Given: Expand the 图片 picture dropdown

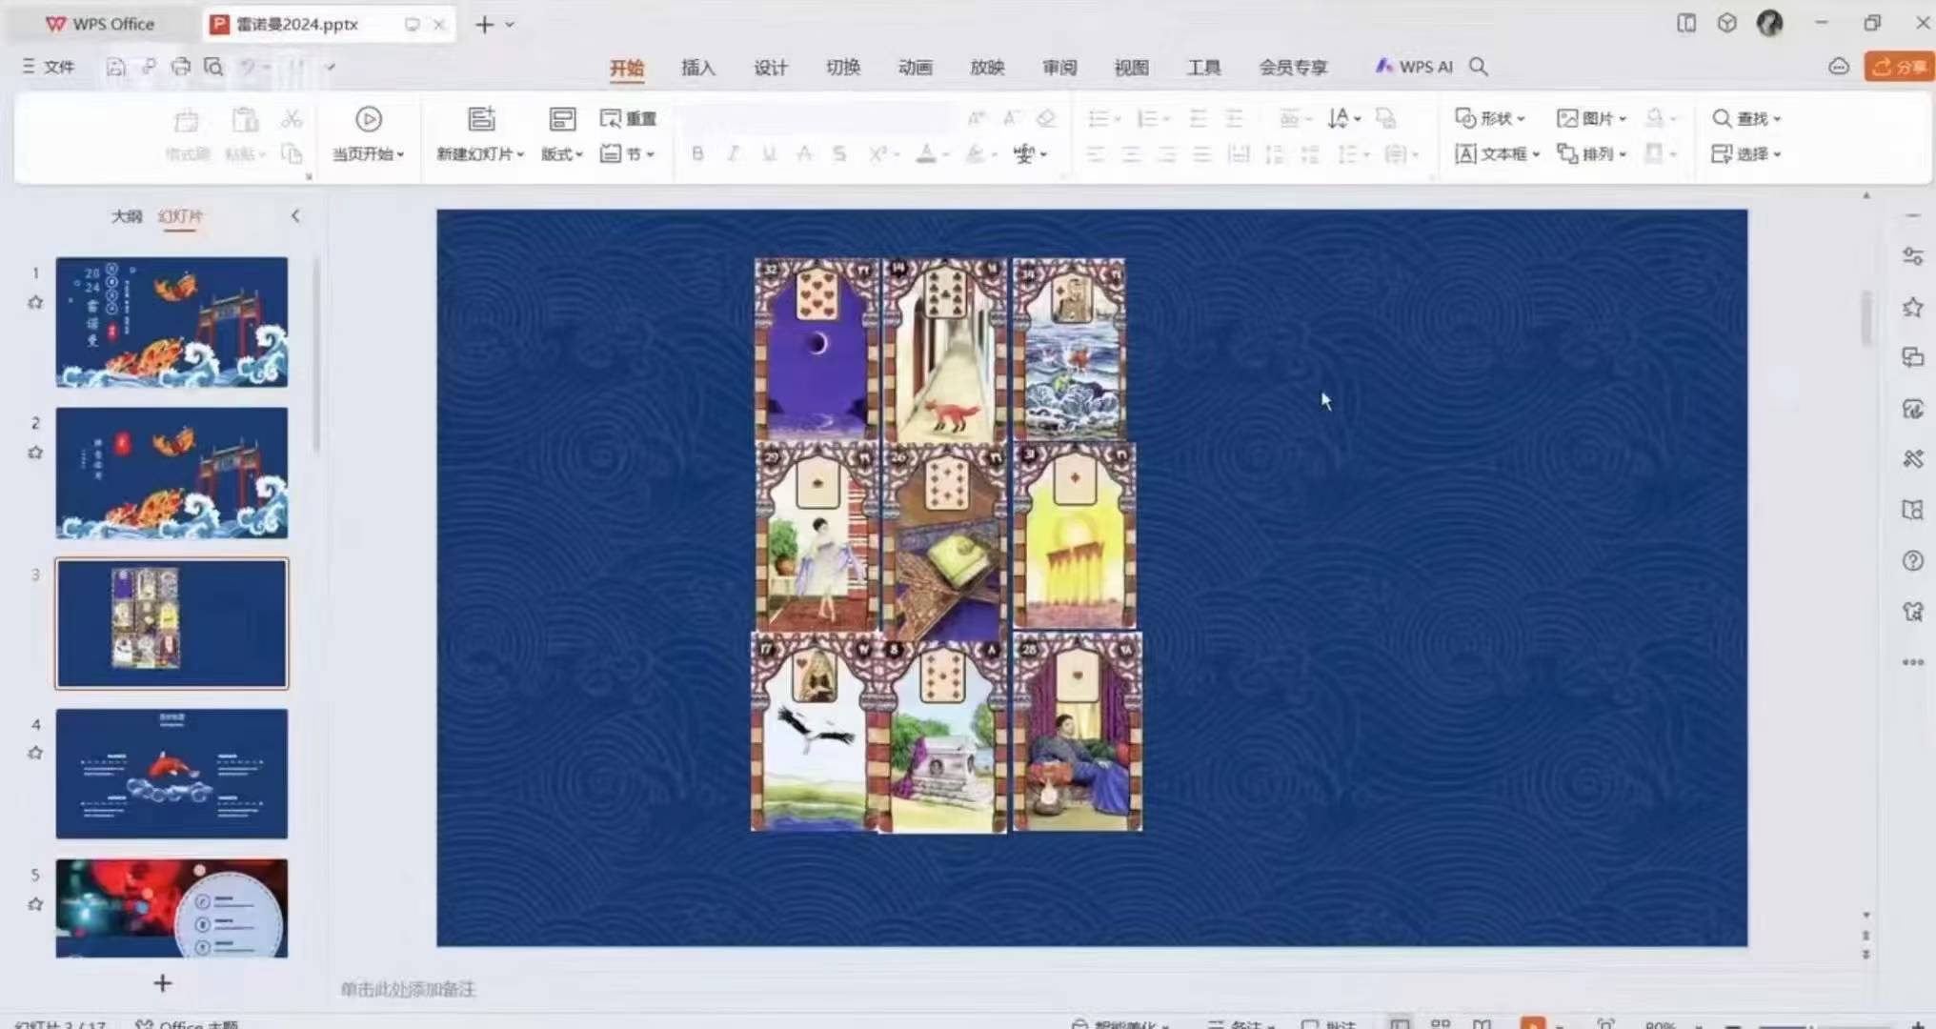Looking at the screenshot, I should (1592, 118).
